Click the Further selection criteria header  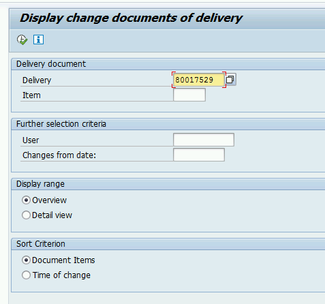pyautogui.click(x=61, y=124)
